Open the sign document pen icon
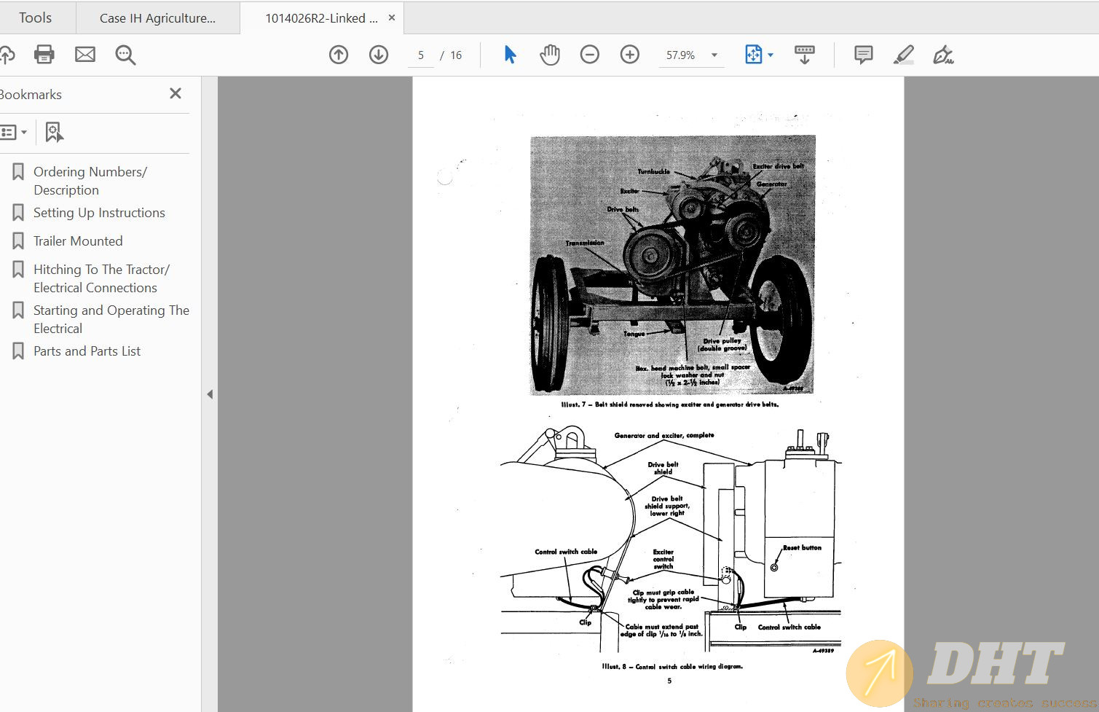This screenshot has height=712, width=1099. click(x=943, y=55)
